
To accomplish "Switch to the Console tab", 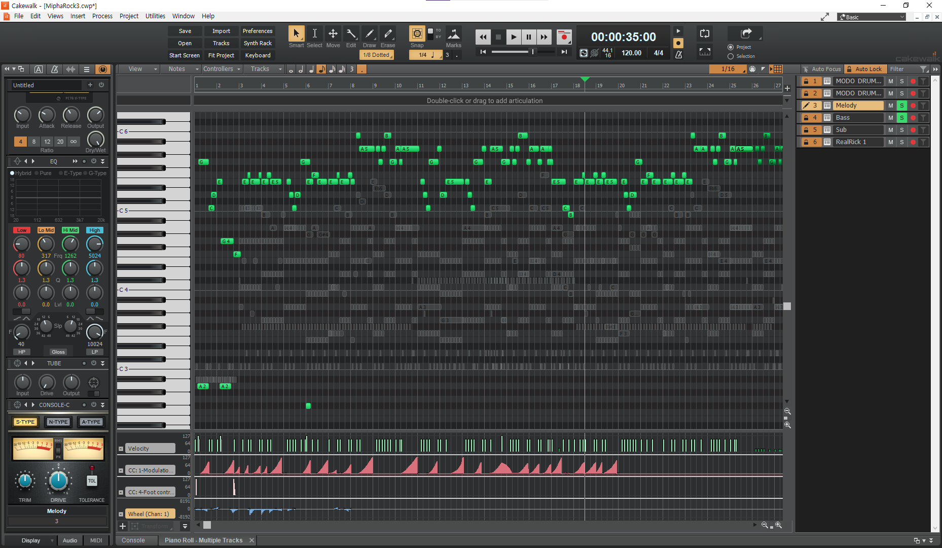I will 133,540.
